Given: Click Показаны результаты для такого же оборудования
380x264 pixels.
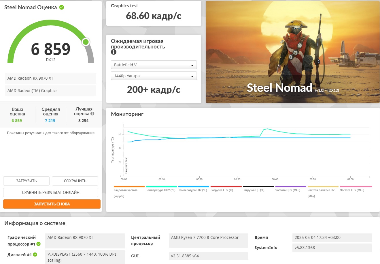Looking at the screenshot, I should coord(51,133).
